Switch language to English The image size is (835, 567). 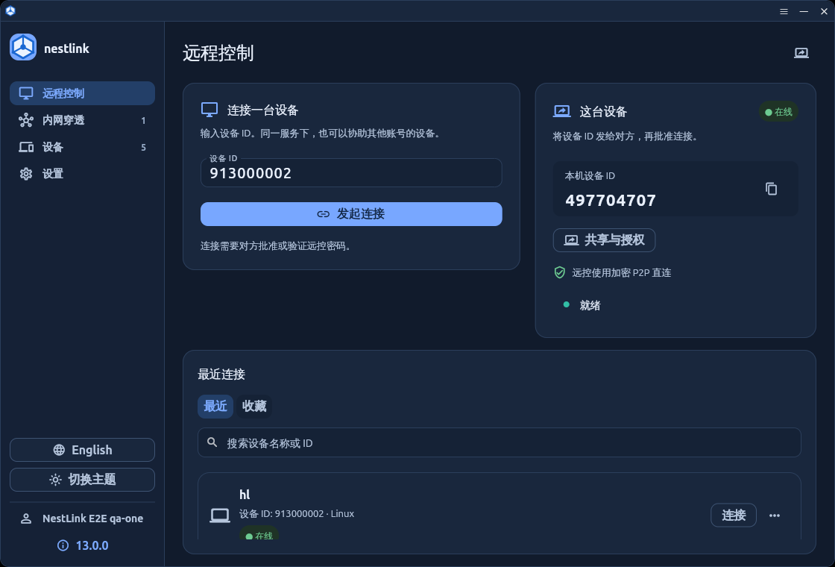[x=82, y=450]
